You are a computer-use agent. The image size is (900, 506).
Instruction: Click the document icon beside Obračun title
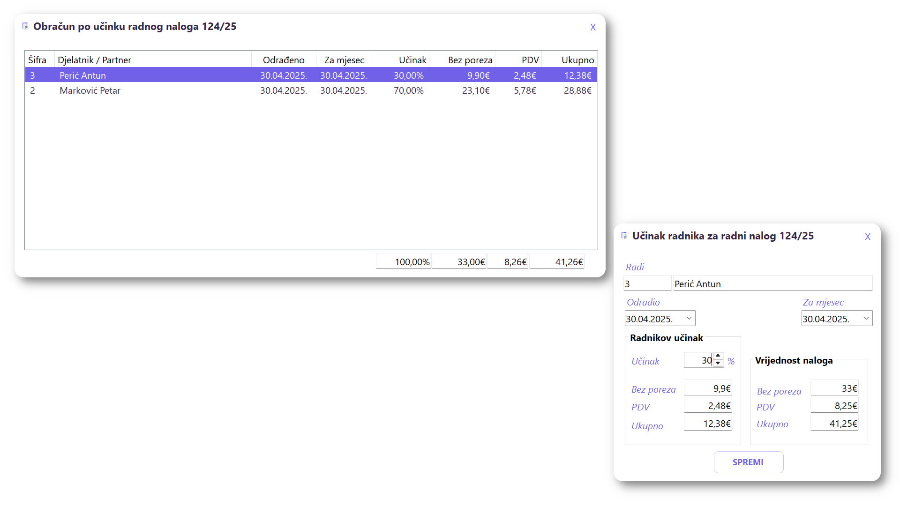(x=25, y=26)
